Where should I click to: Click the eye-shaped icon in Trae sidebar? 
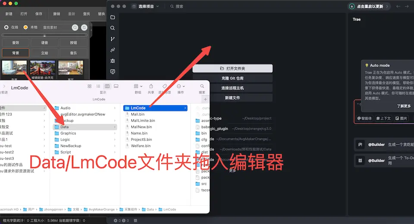(x=113, y=50)
